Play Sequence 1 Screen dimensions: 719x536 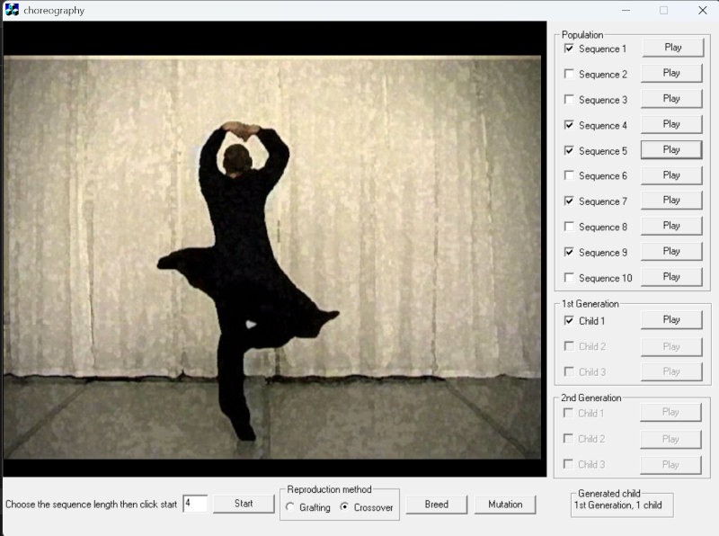coord(670,48)
